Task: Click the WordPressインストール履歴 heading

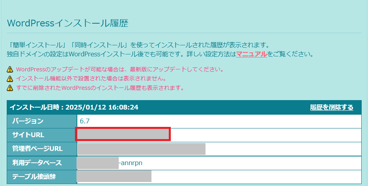Action: [x=68, y=23]
